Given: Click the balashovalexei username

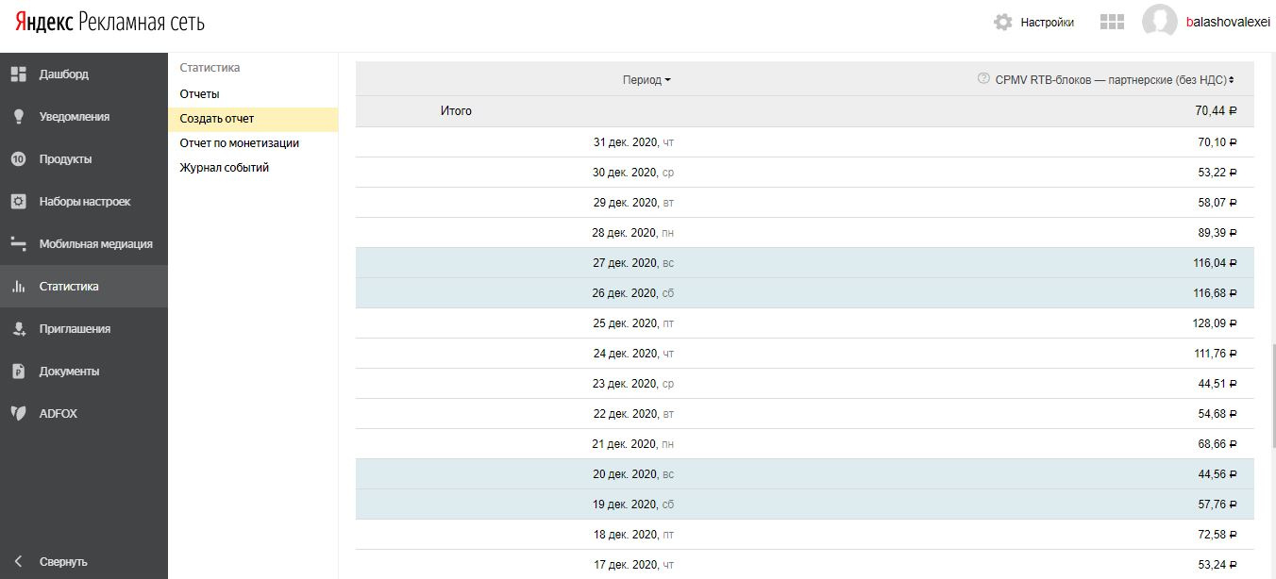Looking at the screenshot, I should point(1228,23).
